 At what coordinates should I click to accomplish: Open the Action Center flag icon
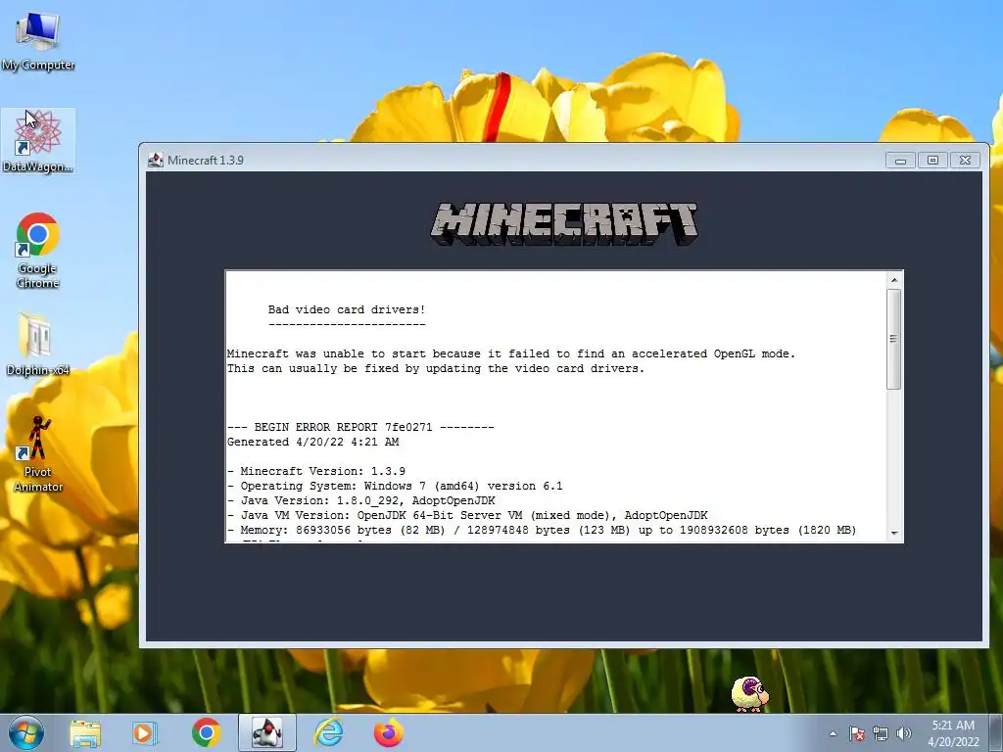coord(857,733)
